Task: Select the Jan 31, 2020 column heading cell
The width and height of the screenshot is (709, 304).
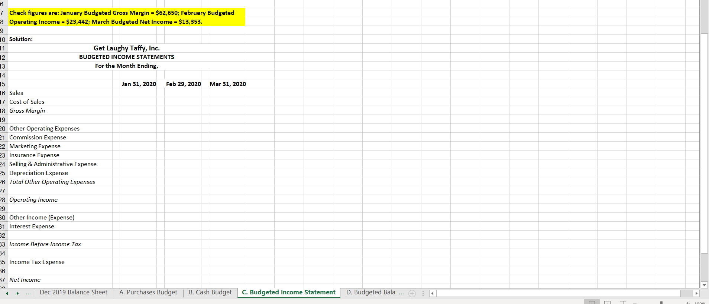Action: pyautogui.click(x=138, y=84)
